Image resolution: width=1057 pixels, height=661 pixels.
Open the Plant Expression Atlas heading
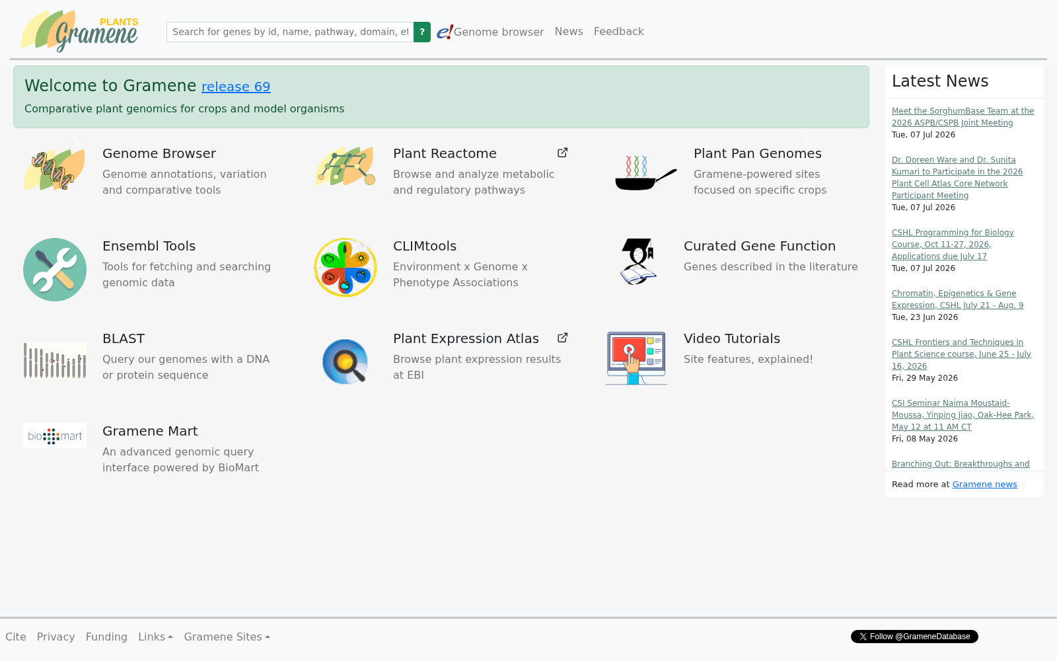466,338
